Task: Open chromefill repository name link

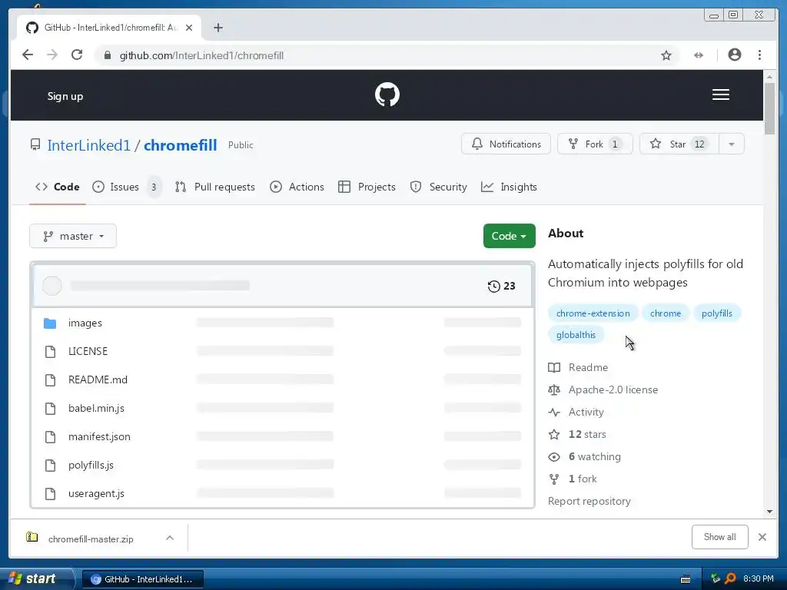Action: point(180,145)
